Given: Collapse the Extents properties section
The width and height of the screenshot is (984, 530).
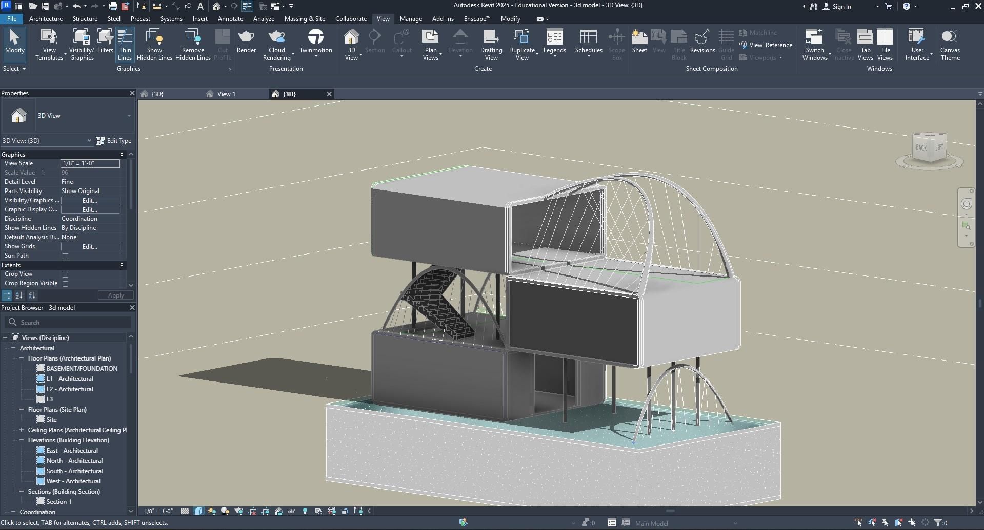Looking at the screenshot, I should point(122,265).
